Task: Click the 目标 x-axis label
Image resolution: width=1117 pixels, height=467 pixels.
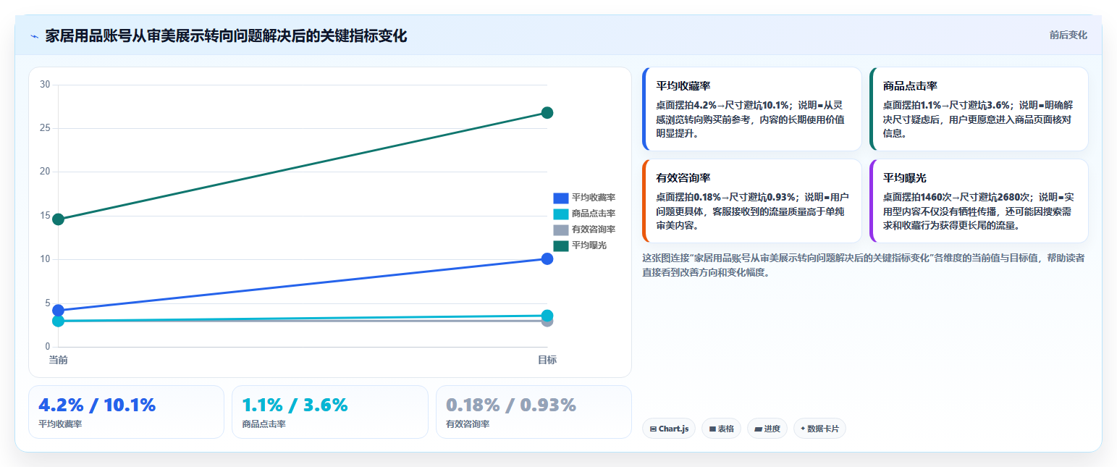Action: click(x=547, y=360)
